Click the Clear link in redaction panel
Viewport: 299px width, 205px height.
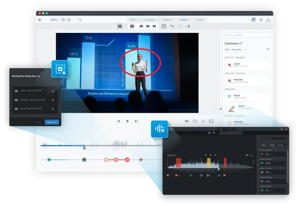click(38, 122)
